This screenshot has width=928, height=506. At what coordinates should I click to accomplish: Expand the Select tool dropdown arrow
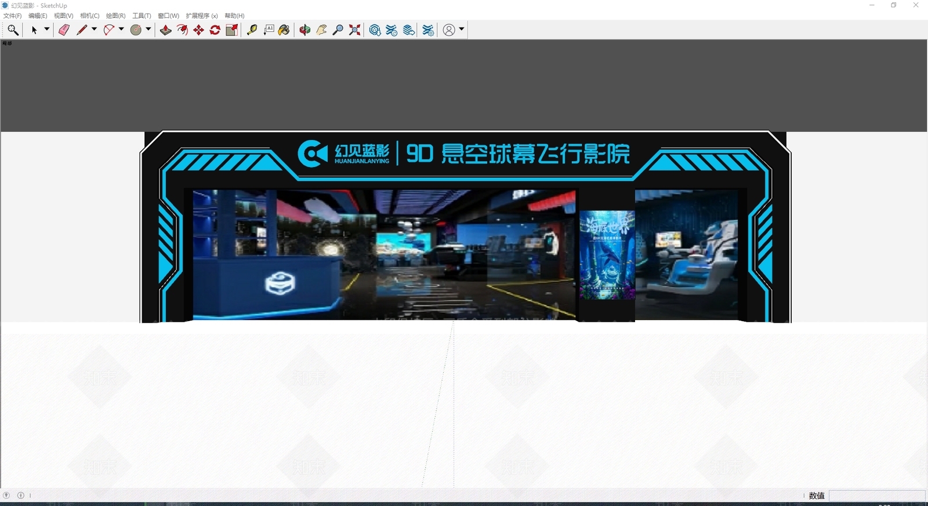[47, 30]
